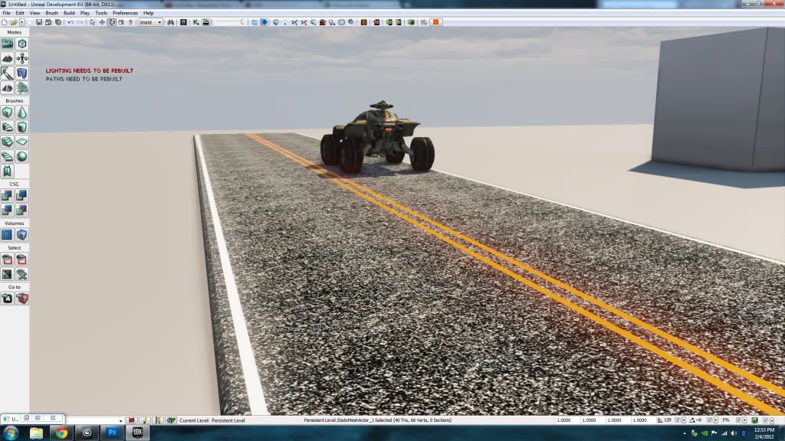Viewport: 785px width, 441px height.
Task: Open Chrome from Windows taskbar
Action: [x=61, y=433]
